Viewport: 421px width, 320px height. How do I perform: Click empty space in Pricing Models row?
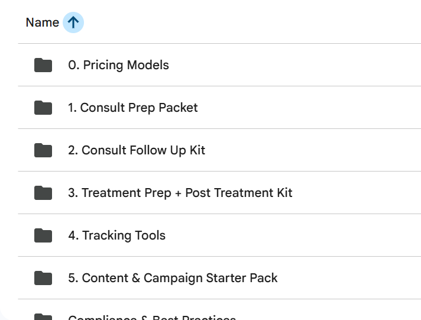(x=296, y=65)
